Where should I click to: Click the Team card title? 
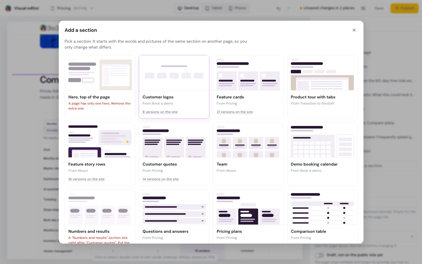point(222,164)
